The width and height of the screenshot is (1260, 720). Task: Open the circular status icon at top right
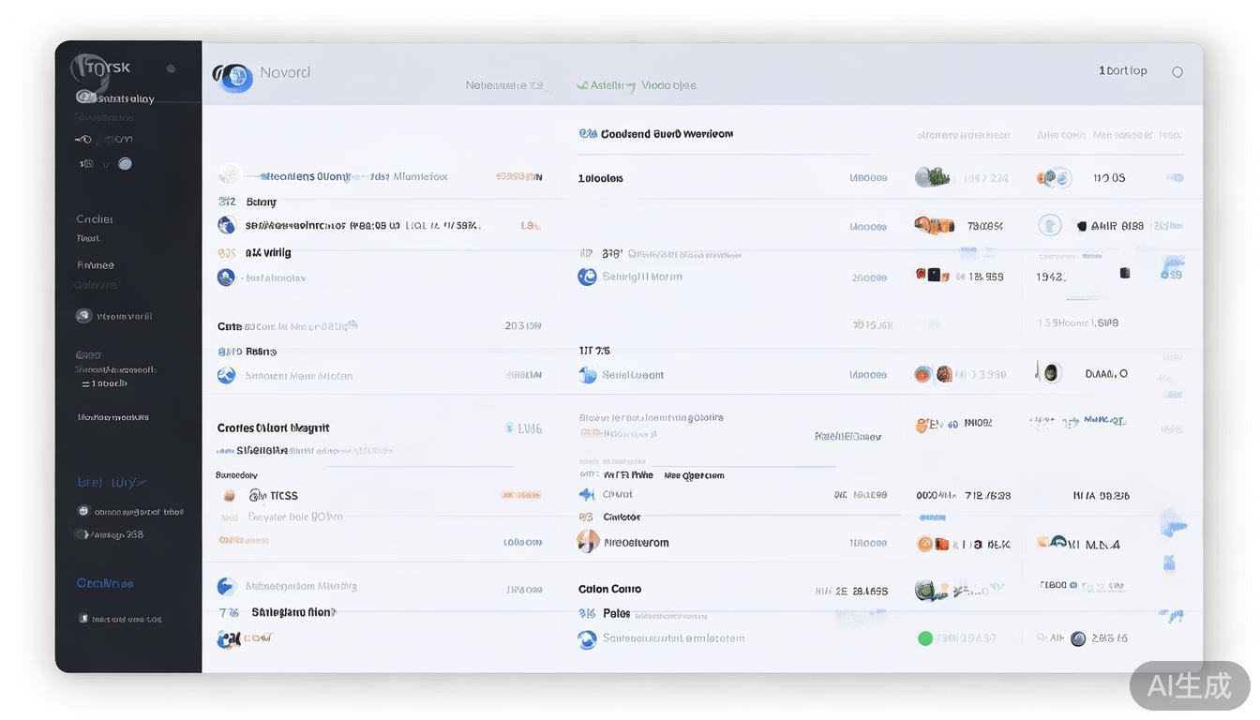1177,70
